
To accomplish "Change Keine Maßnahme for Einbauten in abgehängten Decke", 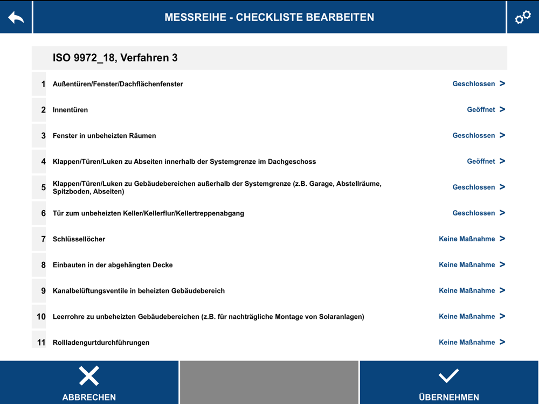I will click(472, 264).
